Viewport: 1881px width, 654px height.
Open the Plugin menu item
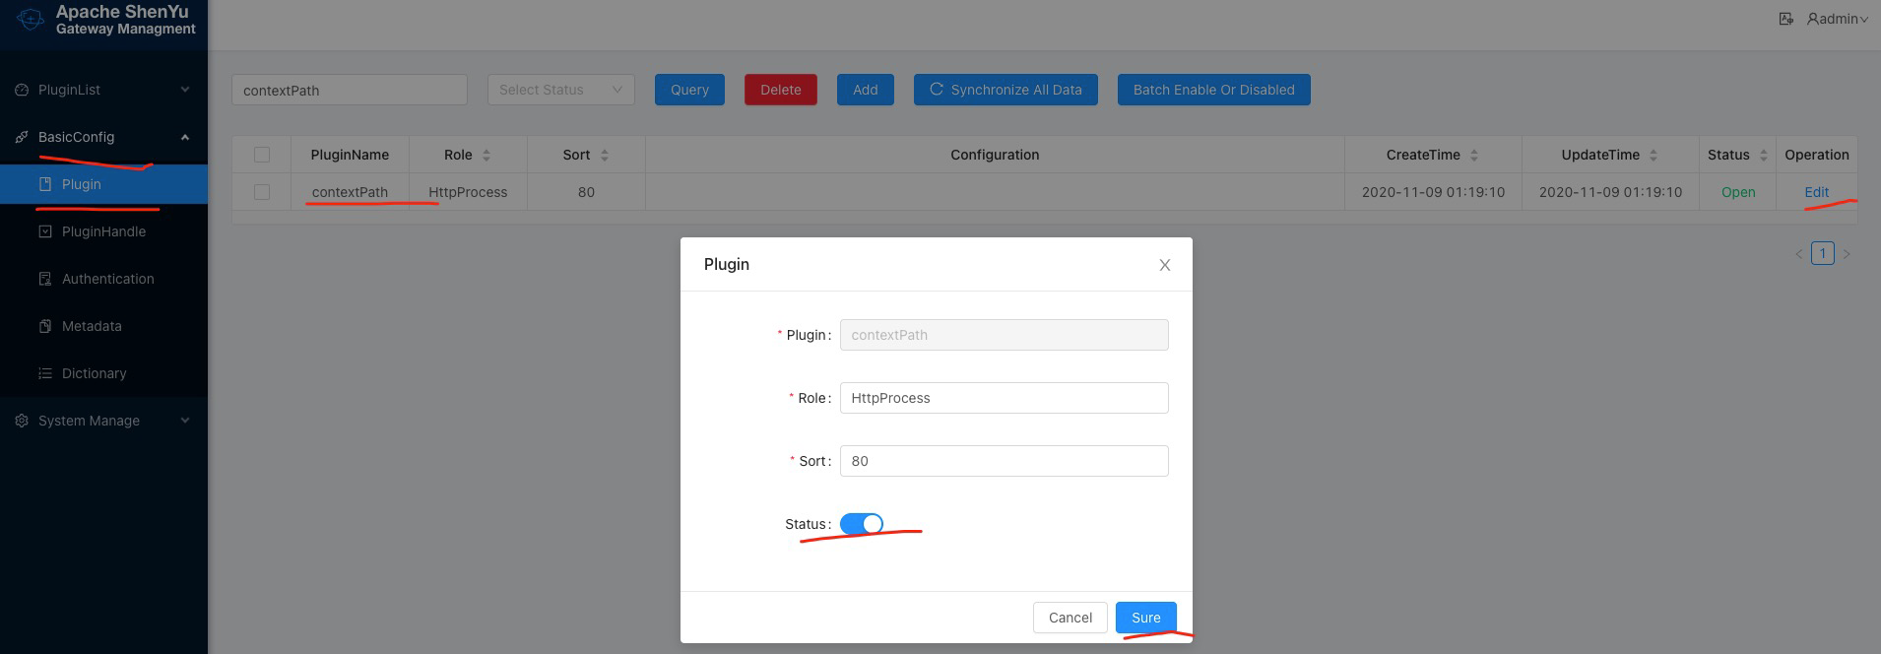82,184
